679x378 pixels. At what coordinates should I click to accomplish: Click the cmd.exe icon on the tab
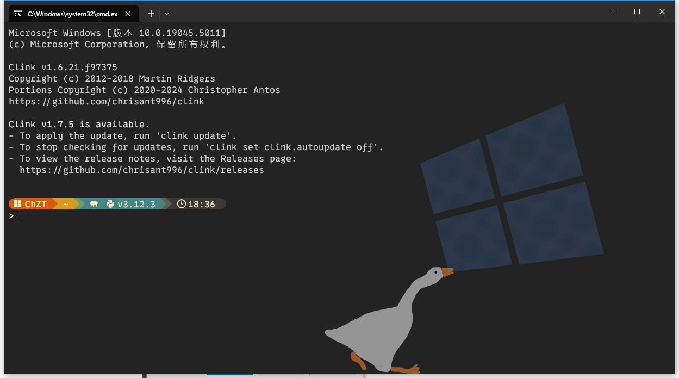point(18,14)
